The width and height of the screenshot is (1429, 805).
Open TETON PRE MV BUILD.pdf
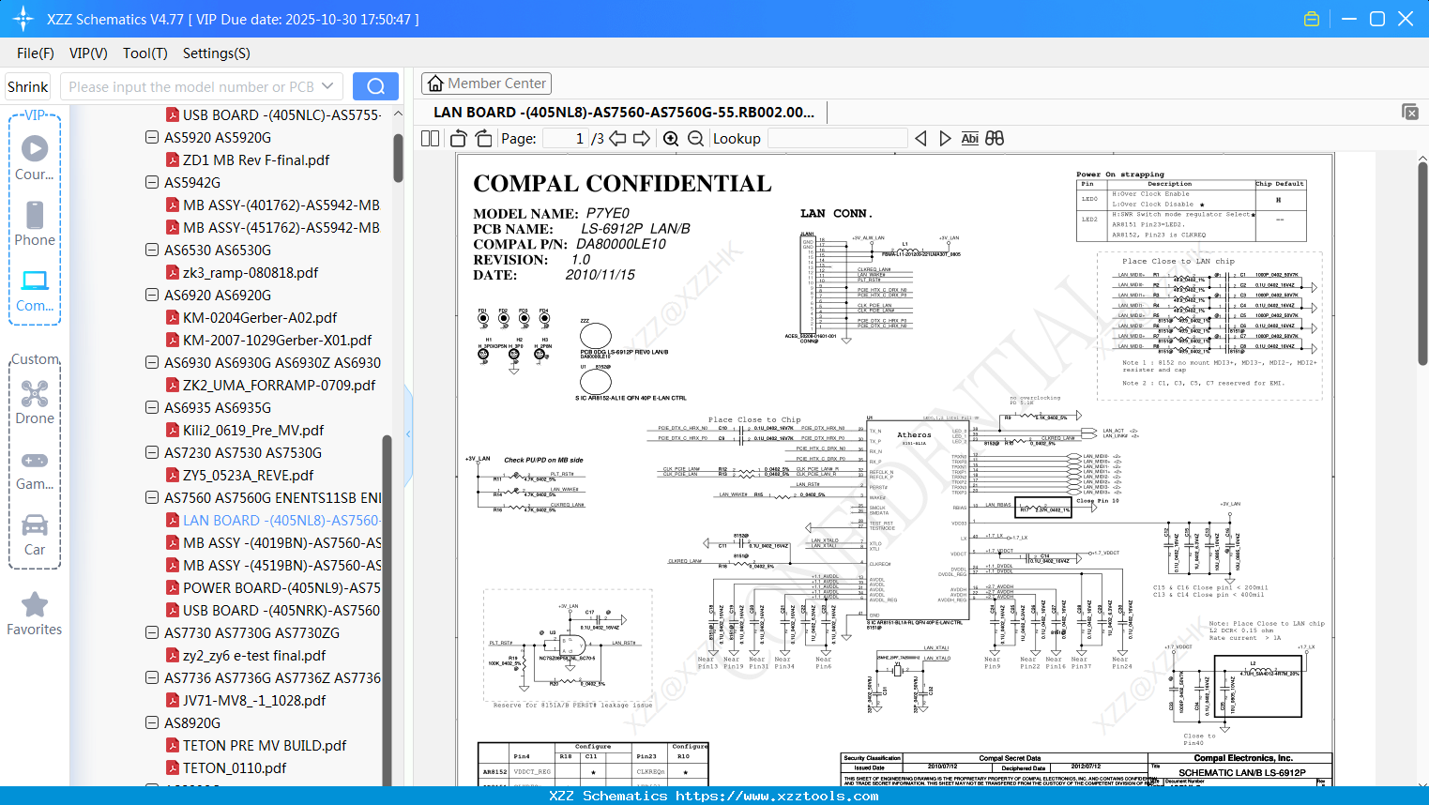(x=265, y=745)
